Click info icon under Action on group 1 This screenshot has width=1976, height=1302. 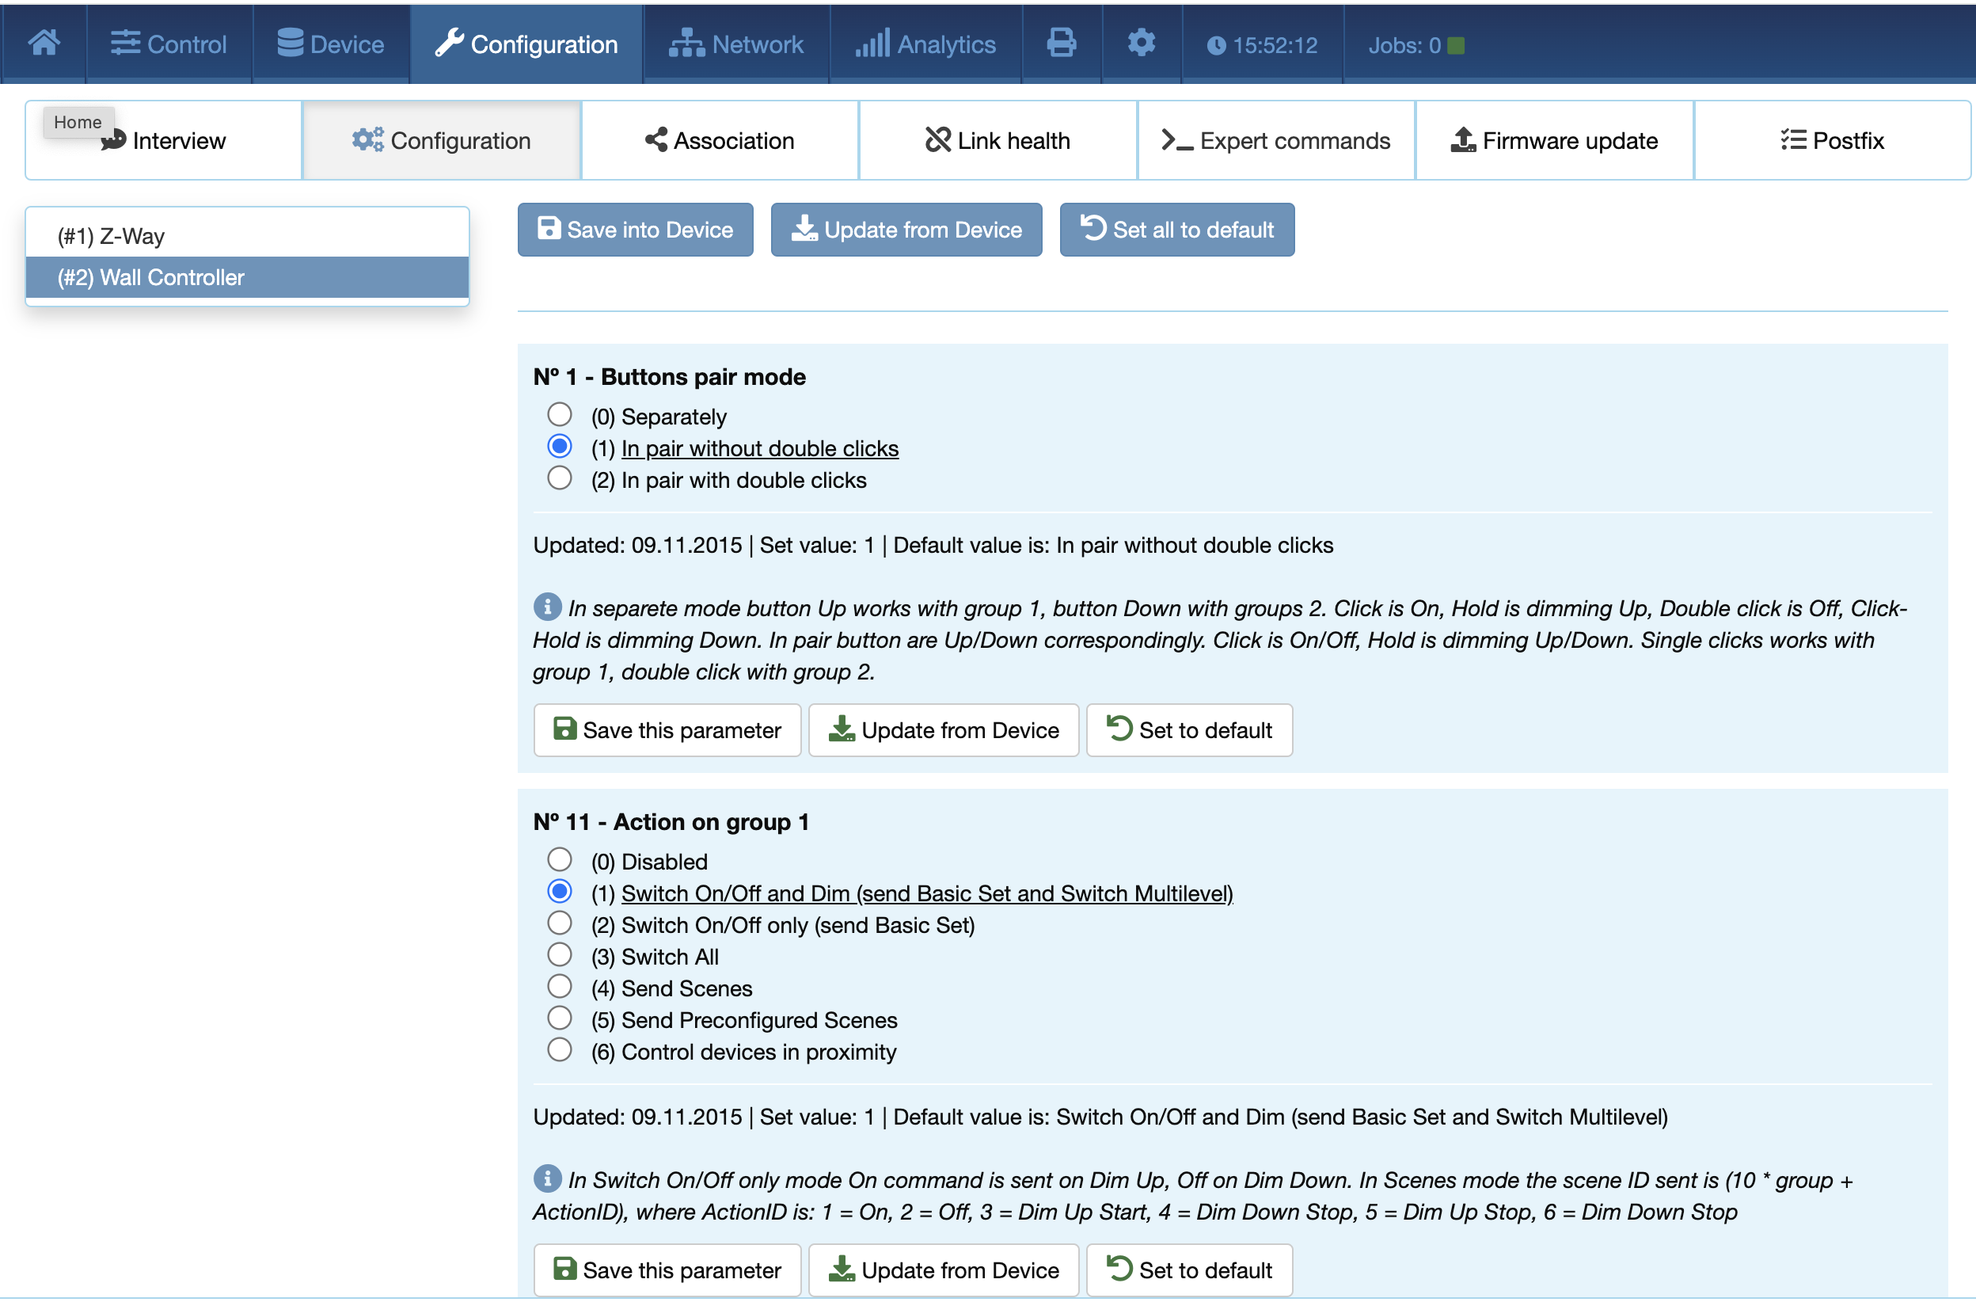pyautogui.click(x=547, y=1178)
